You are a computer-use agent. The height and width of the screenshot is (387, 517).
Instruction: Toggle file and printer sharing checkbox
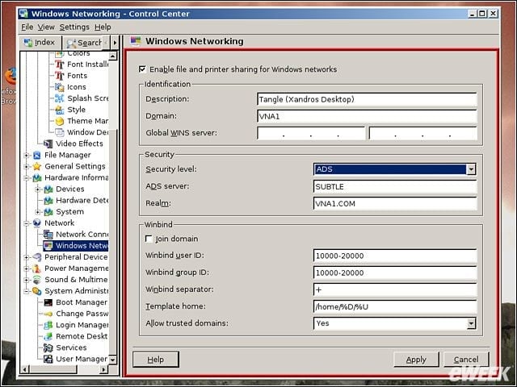(142, 69)
